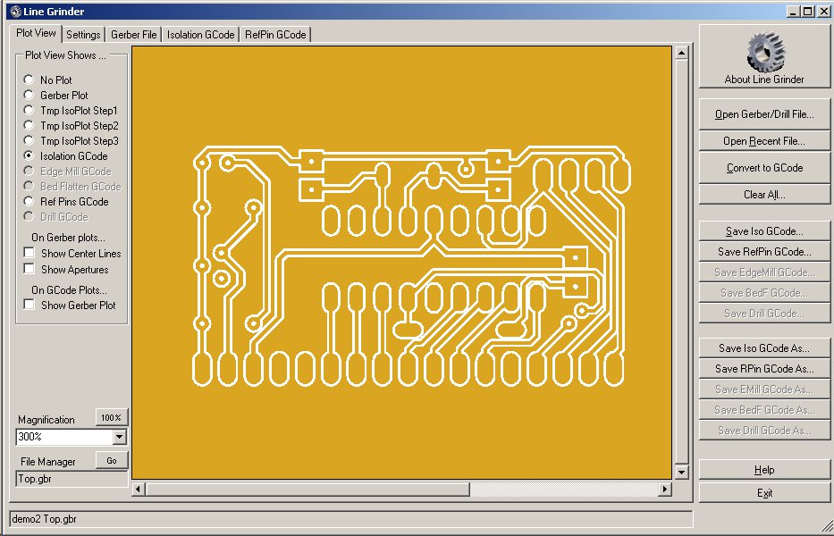Toggle the Show Apertures checkbox

coord(29,269)
